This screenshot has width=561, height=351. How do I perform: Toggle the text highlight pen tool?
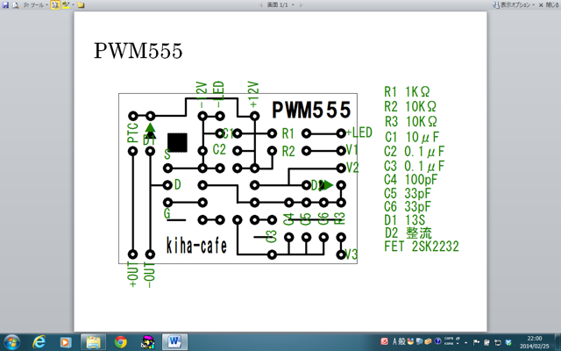pyautogui.click(x=55, y=4)
